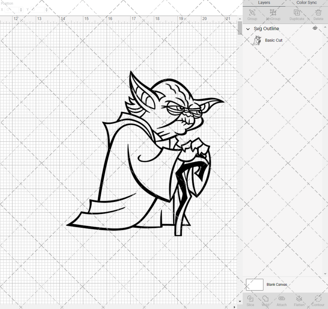Collapse the Svg Outline layer group
Viewport: 328px width, 309px height.
(247, 29)
